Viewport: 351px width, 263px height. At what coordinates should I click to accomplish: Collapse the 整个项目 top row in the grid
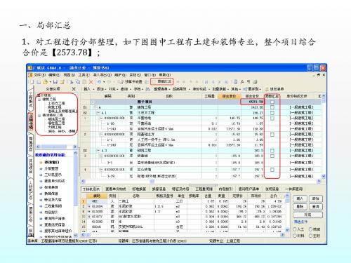pos(93,102)
